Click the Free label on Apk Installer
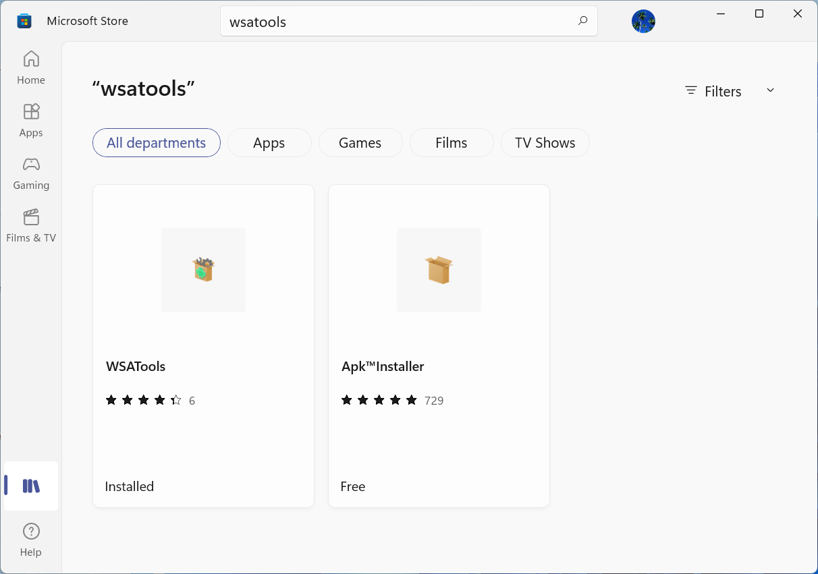The width and height of the screenshot is (818, 574). (x=353, y=486)
